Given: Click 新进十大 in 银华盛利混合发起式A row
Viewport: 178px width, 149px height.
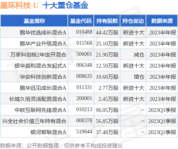Looking at the screenshot, I should point(134,66).
